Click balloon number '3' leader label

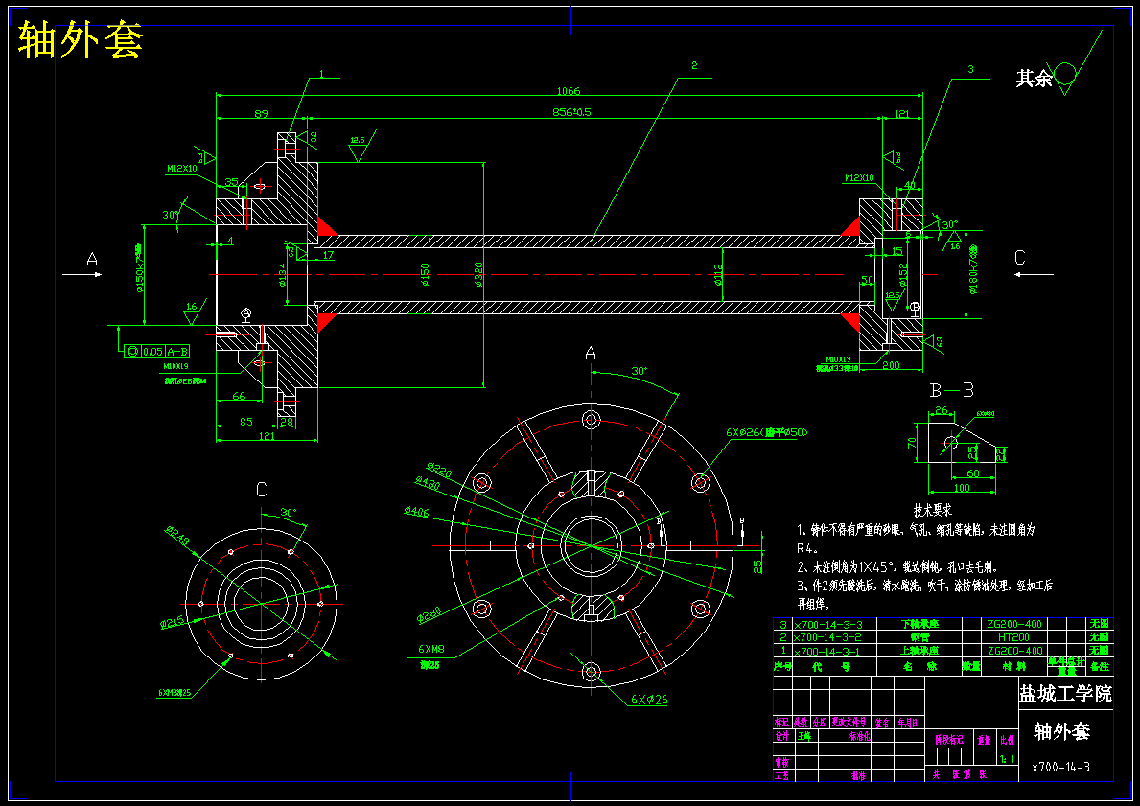(x=970, y=69)
